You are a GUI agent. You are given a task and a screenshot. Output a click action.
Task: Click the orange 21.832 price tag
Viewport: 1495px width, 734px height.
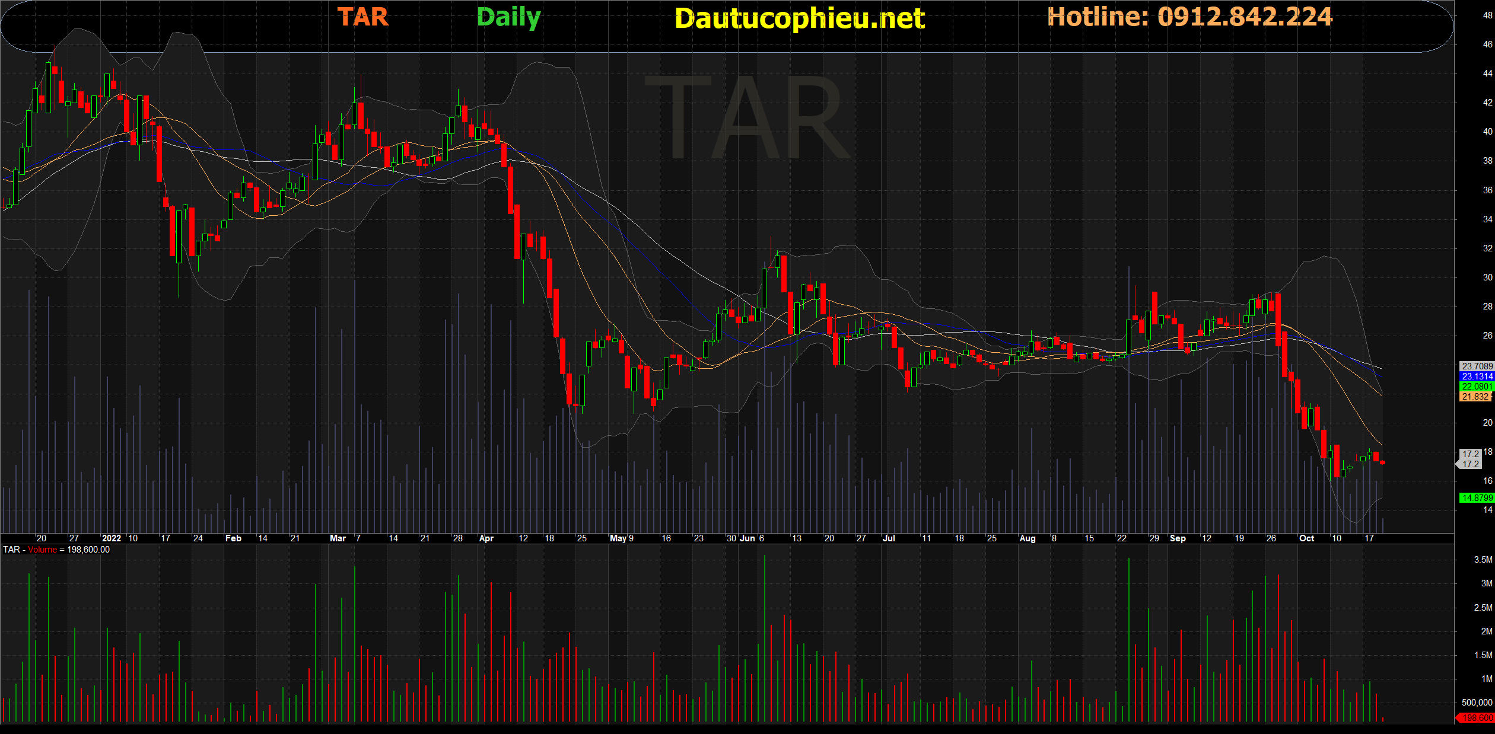click(1475, 397)
